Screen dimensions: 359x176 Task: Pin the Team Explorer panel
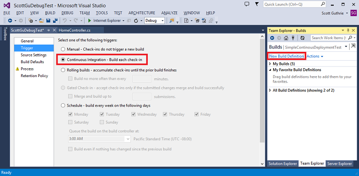(348, 30)
